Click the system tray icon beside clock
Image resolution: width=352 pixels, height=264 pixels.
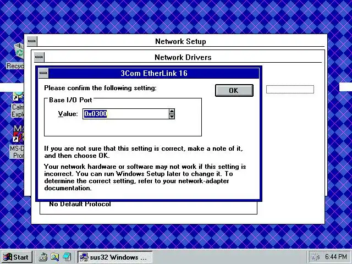click(x=315, y=257)
